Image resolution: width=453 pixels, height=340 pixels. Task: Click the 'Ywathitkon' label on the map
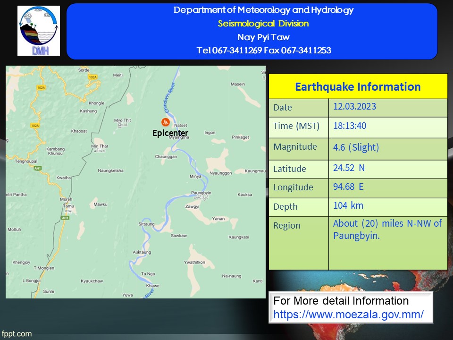195,262
